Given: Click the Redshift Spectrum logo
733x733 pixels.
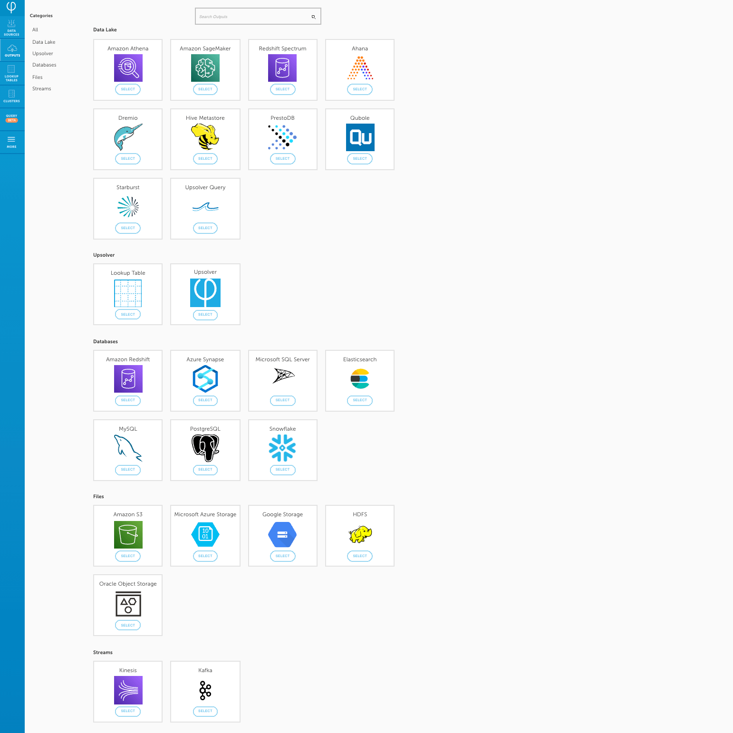Looking at the screenshot, I should pos(282,68).
